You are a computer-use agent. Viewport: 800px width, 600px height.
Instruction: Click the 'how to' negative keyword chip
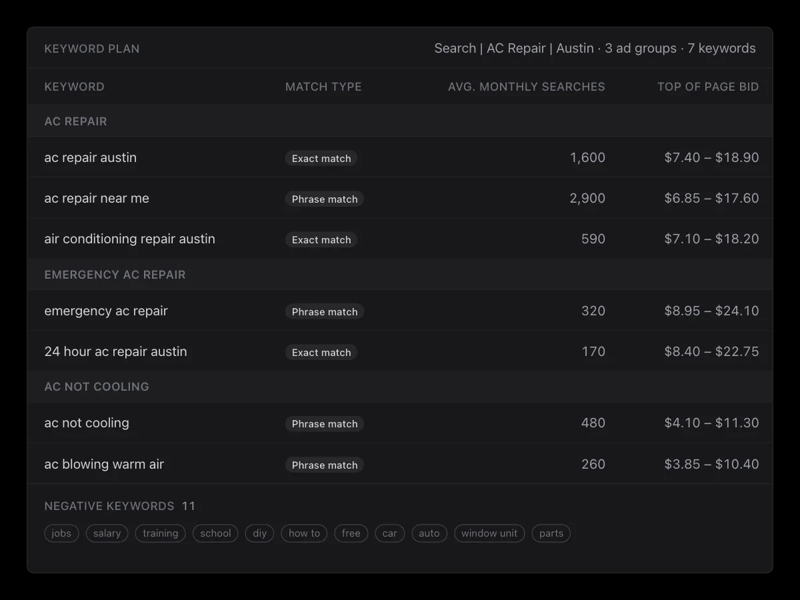tap(305, 533)
